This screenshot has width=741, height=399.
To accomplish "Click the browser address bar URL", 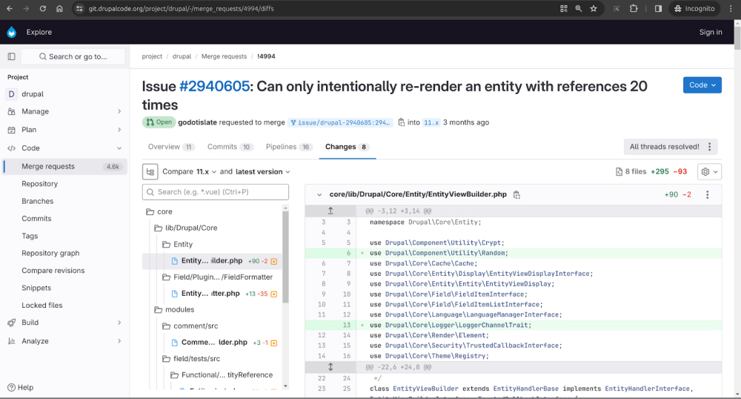I will pos(181,8).
